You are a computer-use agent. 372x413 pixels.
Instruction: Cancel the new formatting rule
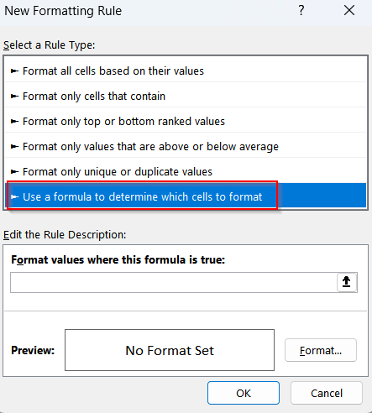(327, 393)
